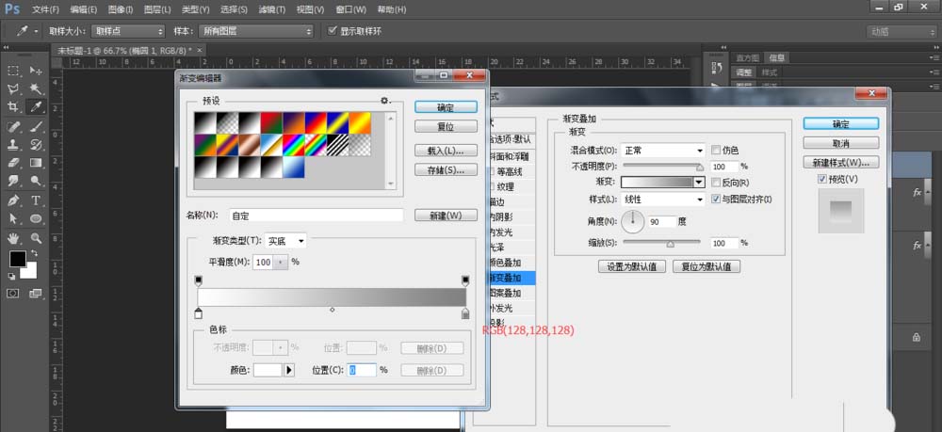Image resolution: width=942 pixels, height=432 pixels.
Task: Select the Brush tool
Action: pyautogui.click(x=36, y=126)
